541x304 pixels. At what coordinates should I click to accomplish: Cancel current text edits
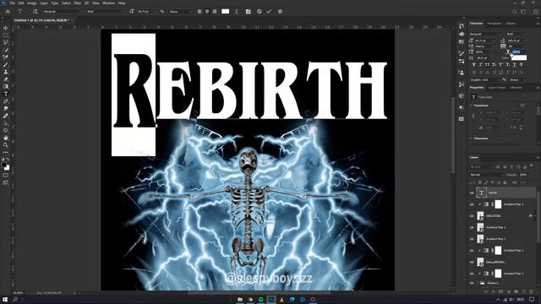coord(260,11)
